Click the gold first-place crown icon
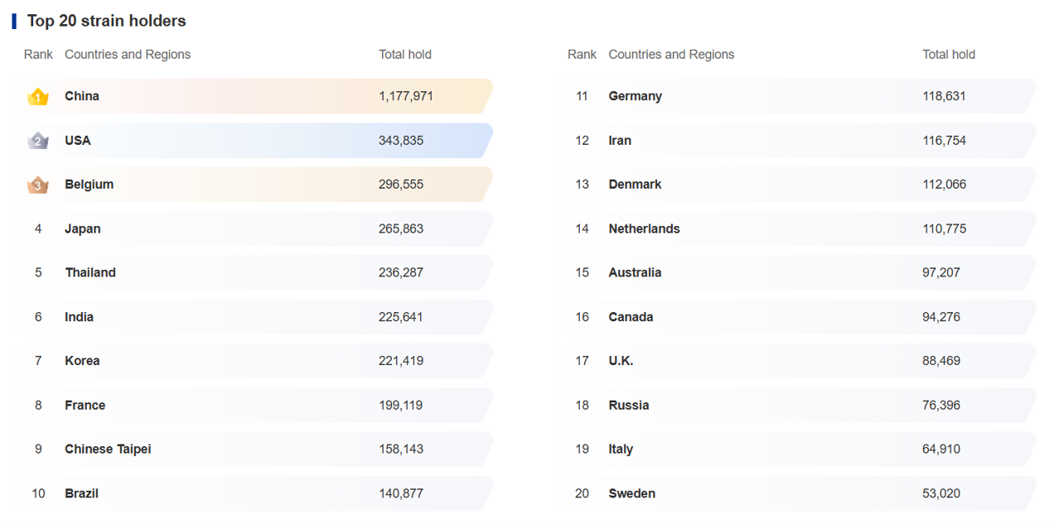 click(37, 97)
